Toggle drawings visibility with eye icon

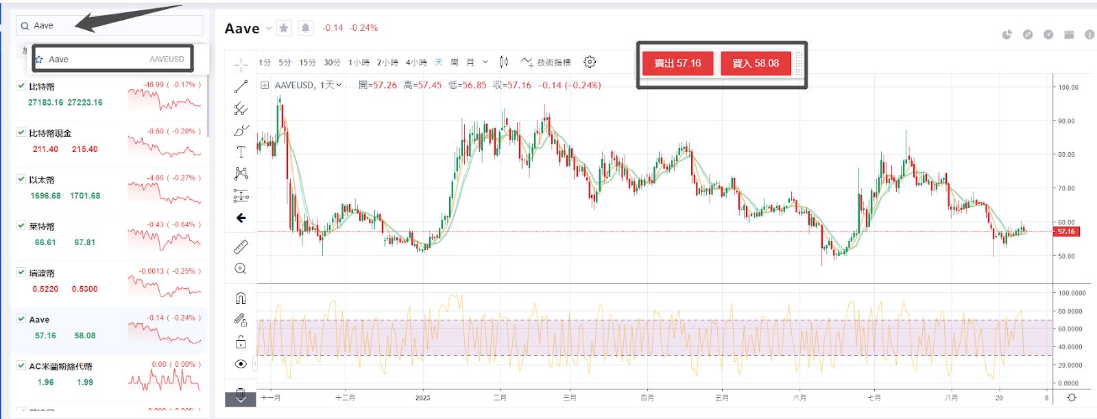pos(241,364)
